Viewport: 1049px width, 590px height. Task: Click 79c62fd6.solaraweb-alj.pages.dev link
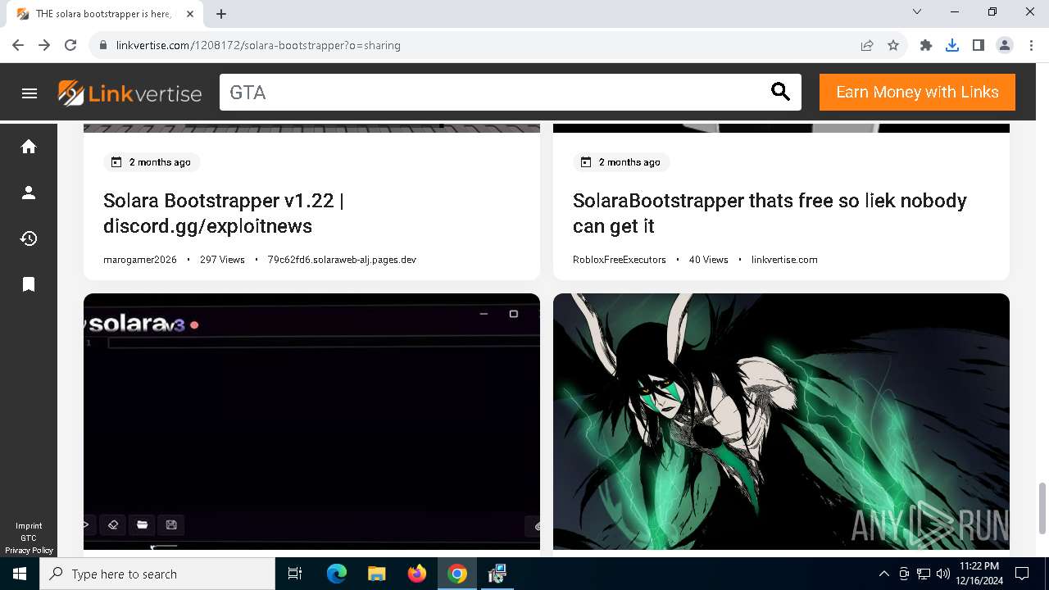click(x=342, y=260)
